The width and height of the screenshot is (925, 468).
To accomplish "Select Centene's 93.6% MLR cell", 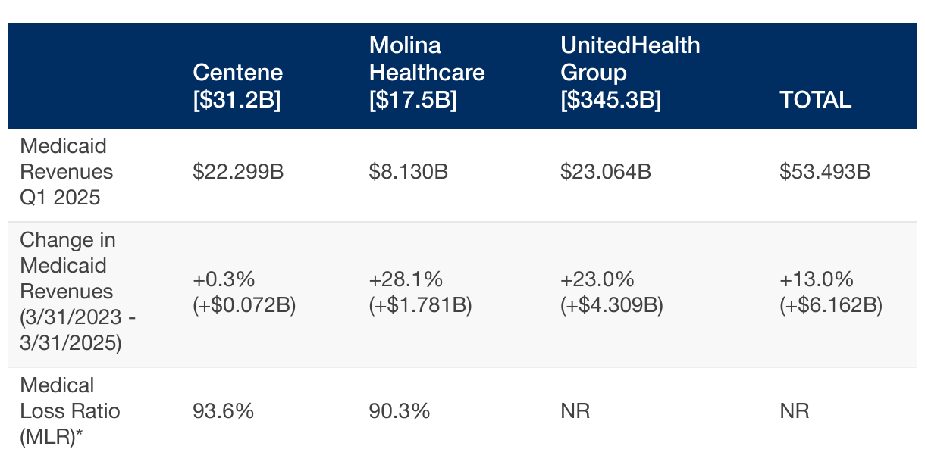I will click(x=224, y=411).
